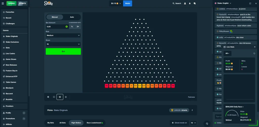Toggle theatre mode icon below game
The height and width of the screenshot is (127, 259).
pos(54,97)
